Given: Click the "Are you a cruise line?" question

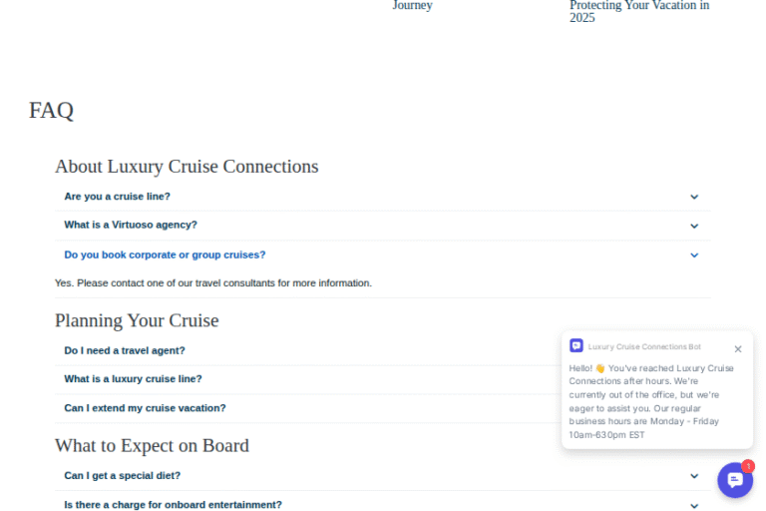Looking at the screenshot, I should 118,197.
